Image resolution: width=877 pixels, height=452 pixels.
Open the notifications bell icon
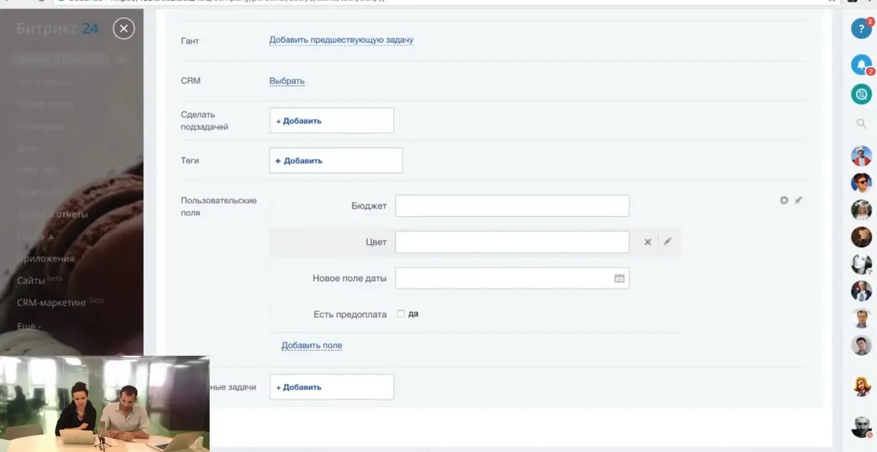click(861, 64)
